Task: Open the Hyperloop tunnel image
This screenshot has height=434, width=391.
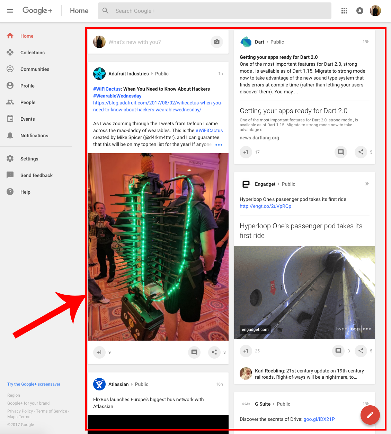Action: click(x=304, y=293)
